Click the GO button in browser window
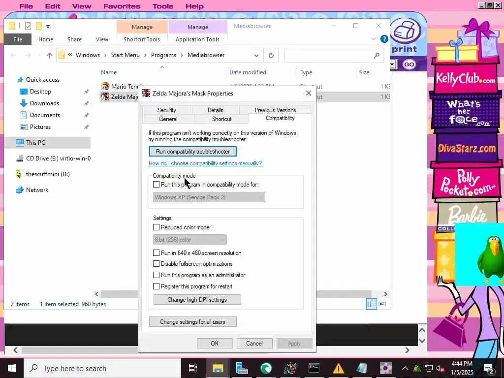This screenshot has width=504, height=378. click(409, 64)
